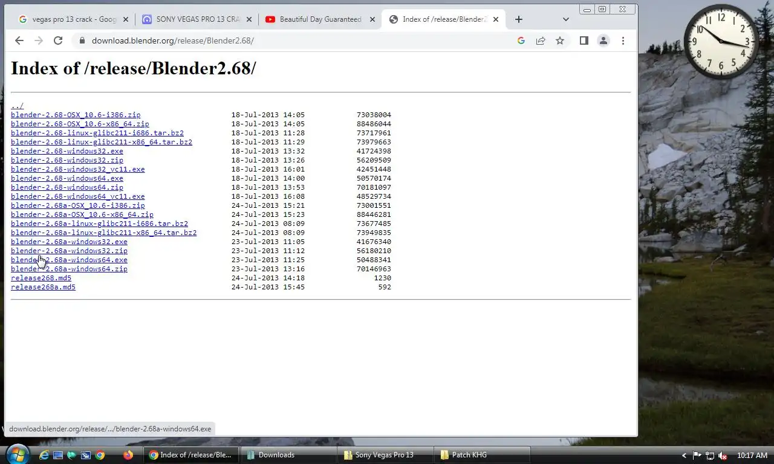Switch to Patch KHG taskbar window
Screen dimensions: 774x464
coord(482,455)
